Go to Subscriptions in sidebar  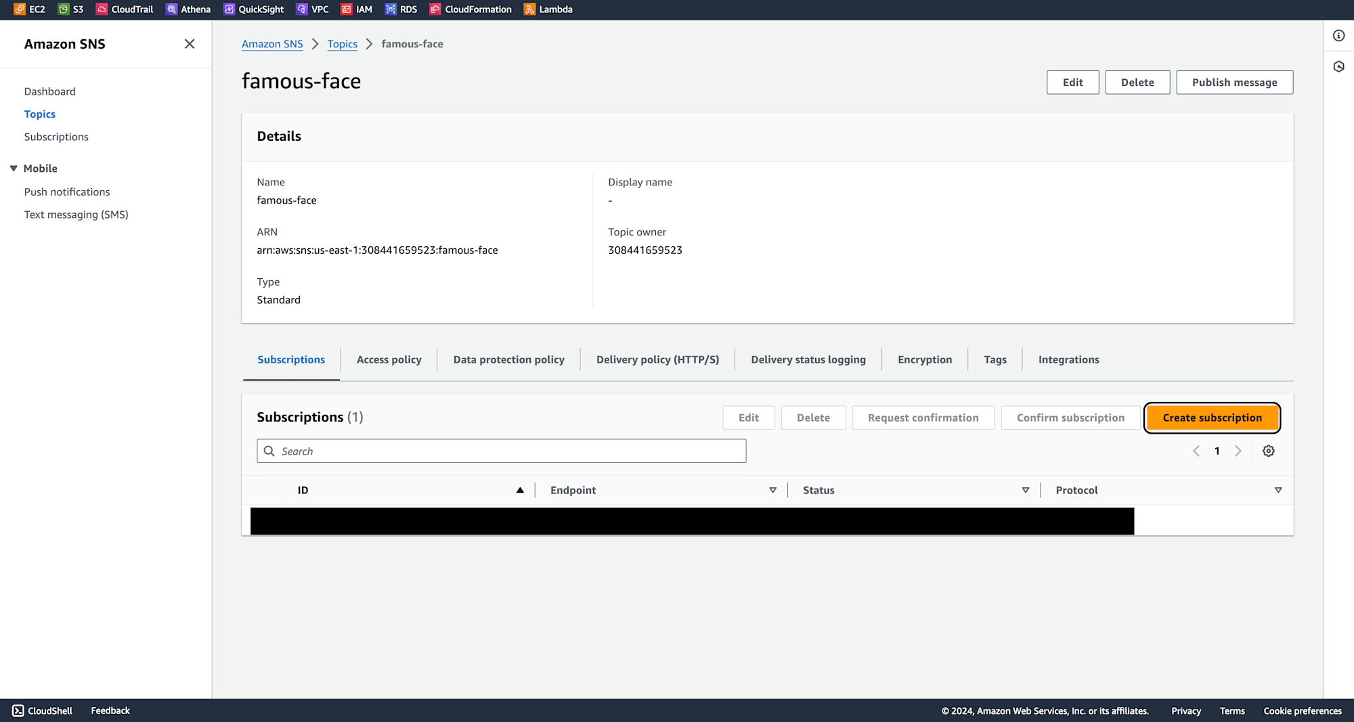point(56,137)
